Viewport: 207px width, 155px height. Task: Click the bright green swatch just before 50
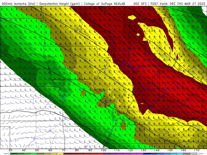click(x=34, y=154)
